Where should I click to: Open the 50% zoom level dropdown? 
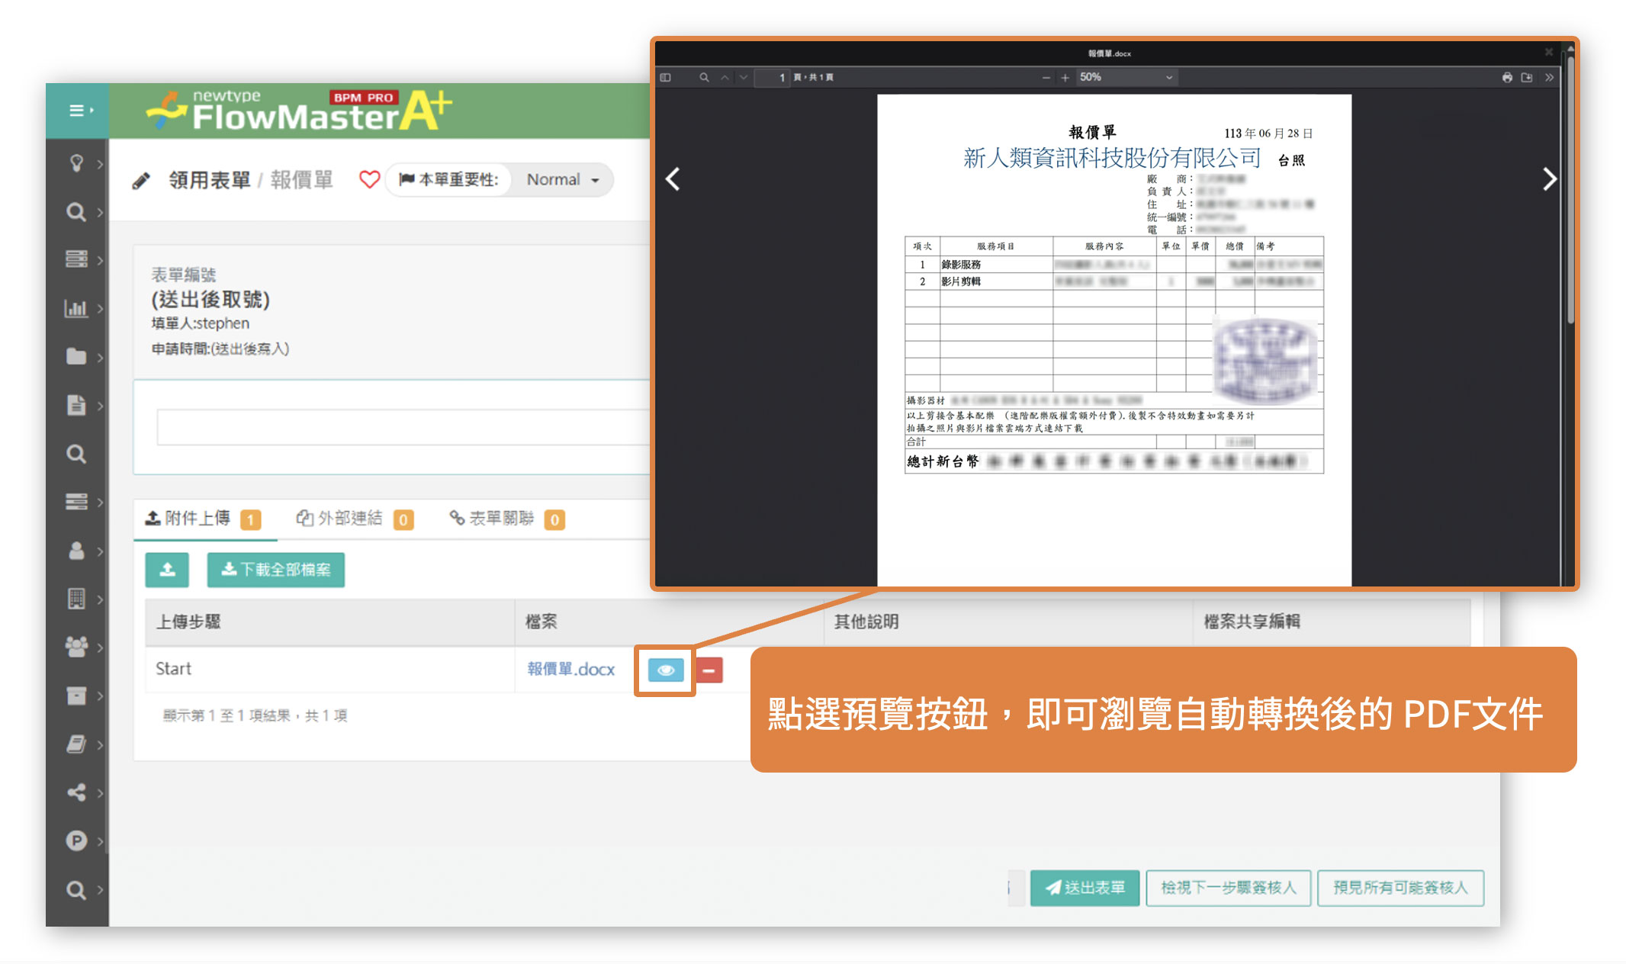pyautogui.click(x=1126, y=77)
